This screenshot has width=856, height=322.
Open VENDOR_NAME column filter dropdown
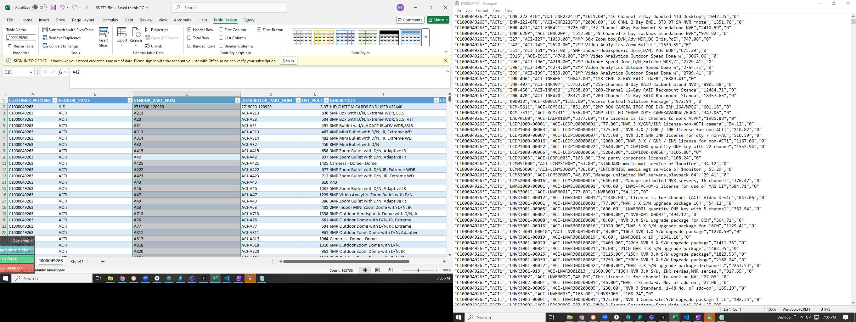click(x=130, y=100)
